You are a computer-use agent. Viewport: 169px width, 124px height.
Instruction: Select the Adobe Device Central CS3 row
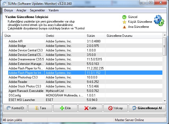83,50
